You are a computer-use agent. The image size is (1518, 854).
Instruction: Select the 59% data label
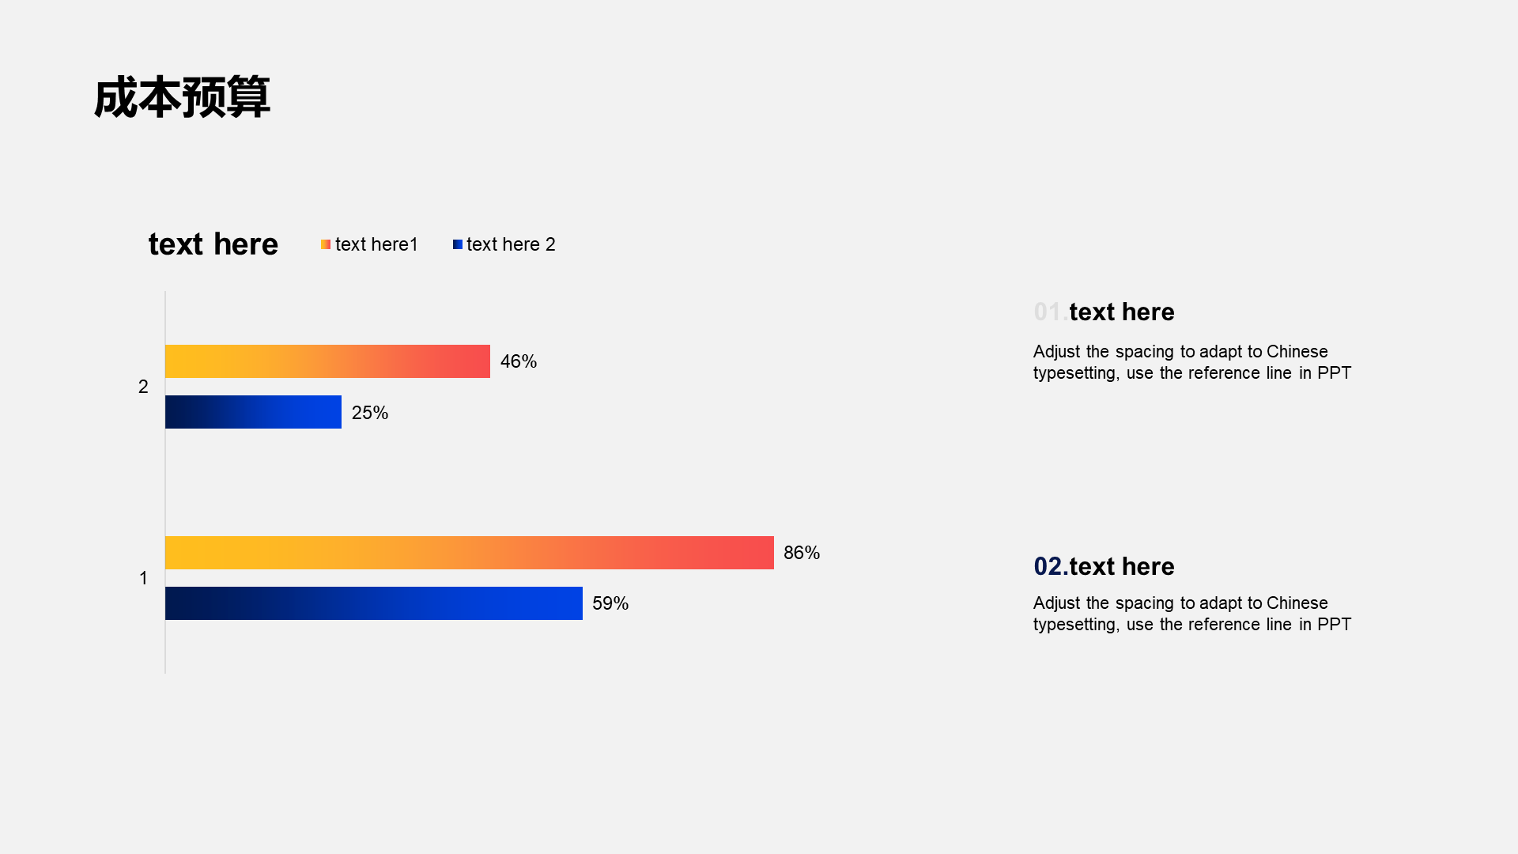pos(610,603)
